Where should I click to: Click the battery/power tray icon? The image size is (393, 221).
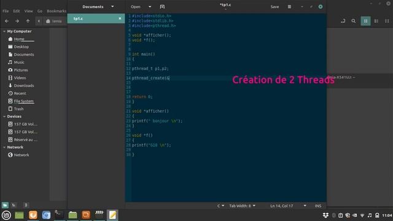coord(377,215)
